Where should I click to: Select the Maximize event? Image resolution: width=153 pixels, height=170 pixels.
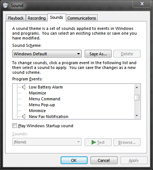coord(37,93)
